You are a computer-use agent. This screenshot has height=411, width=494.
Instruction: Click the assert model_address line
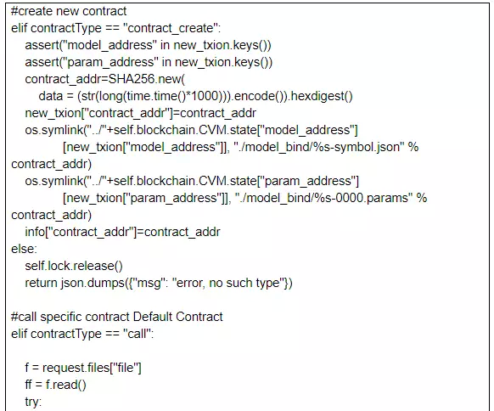(x=148, y=45)
